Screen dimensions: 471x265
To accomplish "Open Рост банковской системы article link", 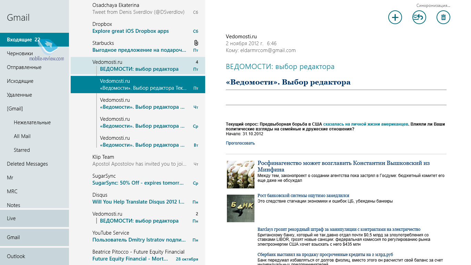I will pyautogui.click(x=303, y=196).
